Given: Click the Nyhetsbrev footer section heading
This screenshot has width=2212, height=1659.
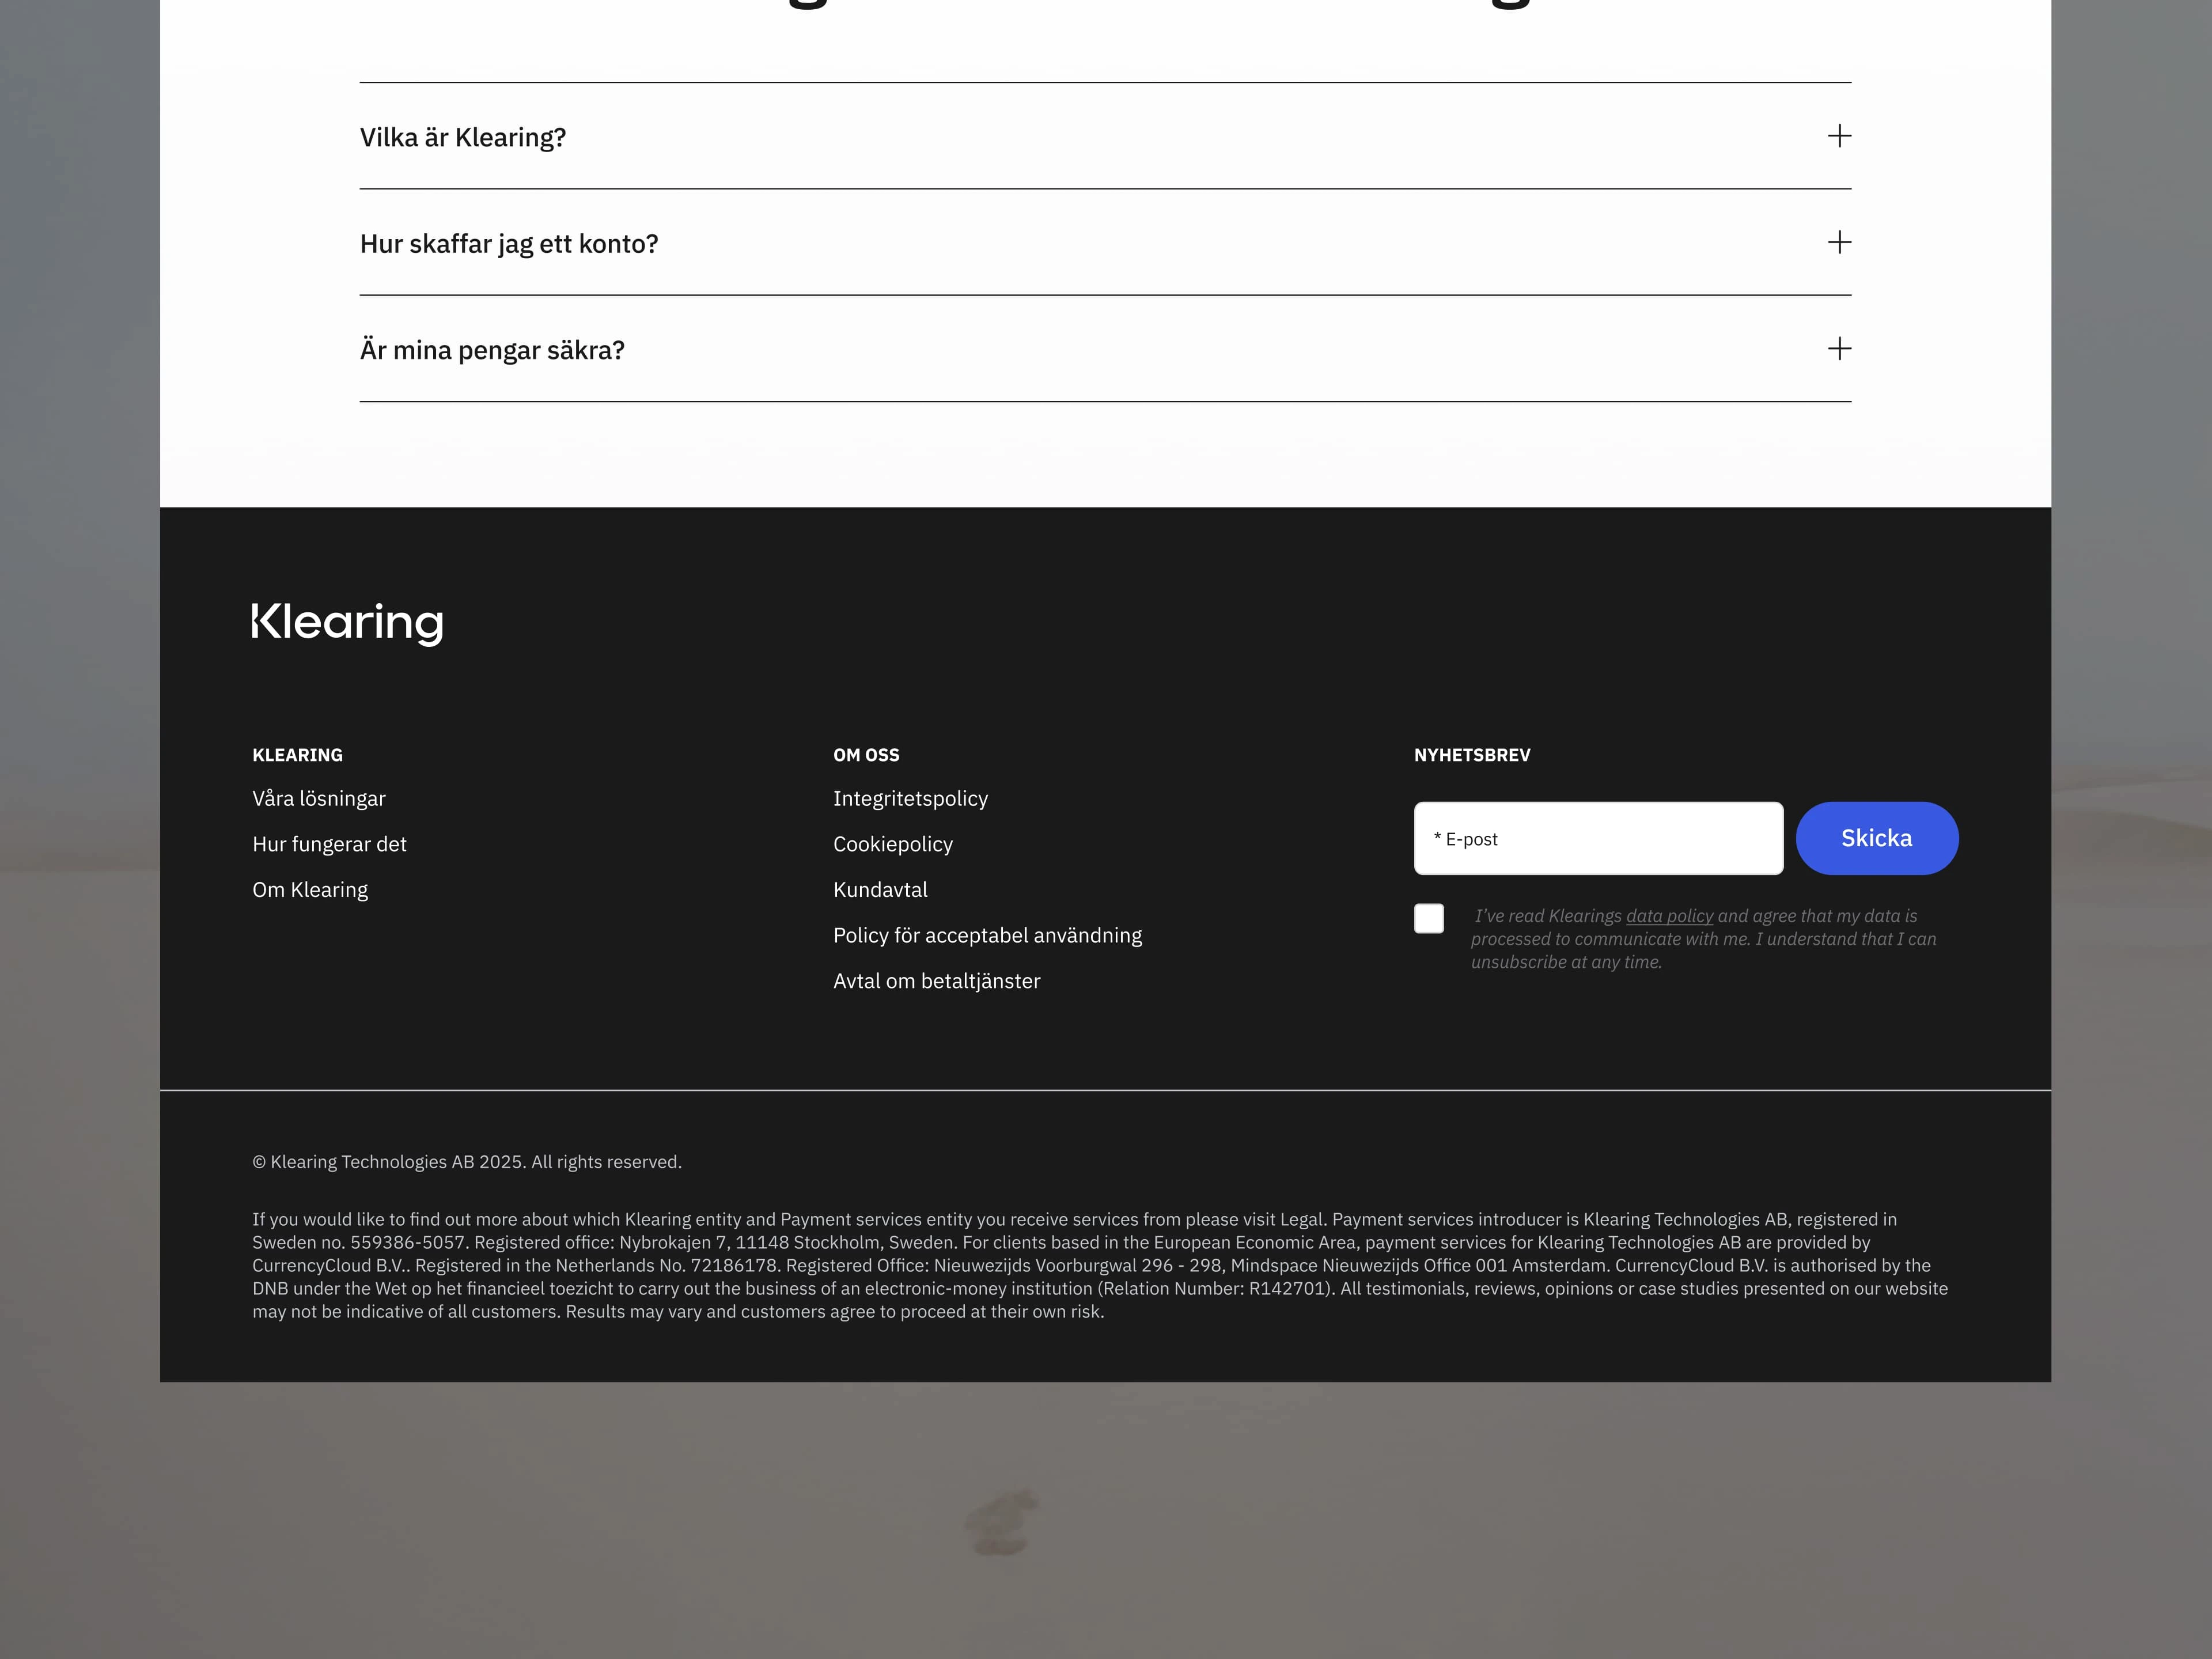Looking at the screenshot, I should pos(1471,755).
